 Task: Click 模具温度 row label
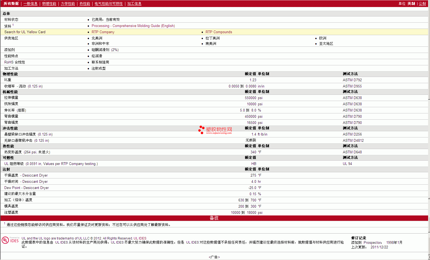pos(11,206)
